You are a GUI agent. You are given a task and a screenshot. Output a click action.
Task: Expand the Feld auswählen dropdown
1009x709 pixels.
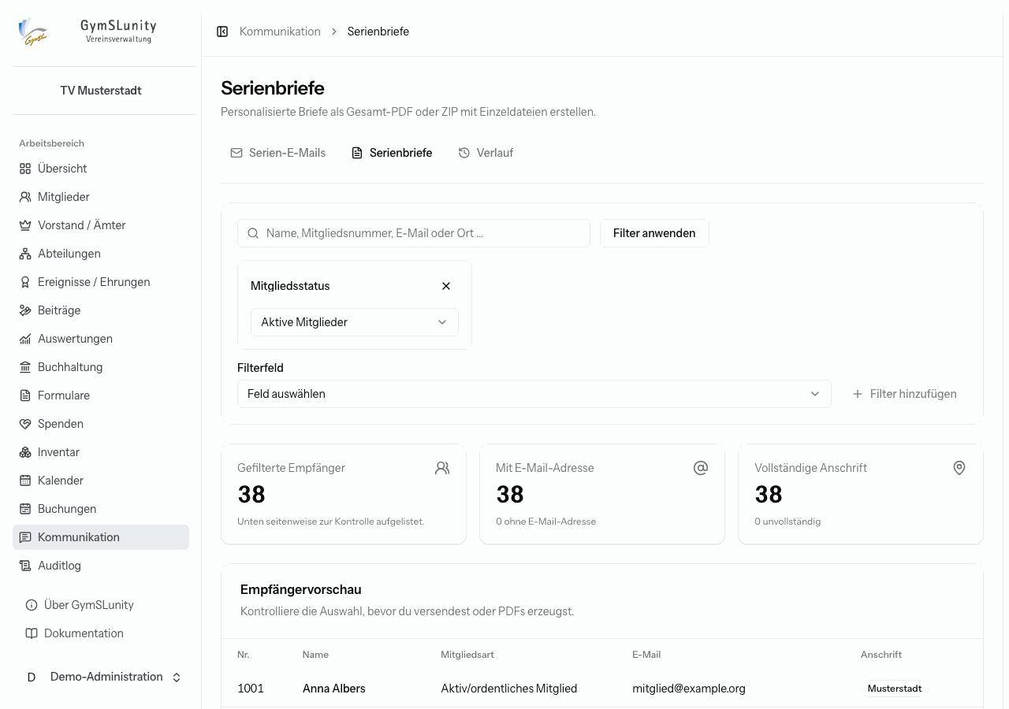click(534, 394)
